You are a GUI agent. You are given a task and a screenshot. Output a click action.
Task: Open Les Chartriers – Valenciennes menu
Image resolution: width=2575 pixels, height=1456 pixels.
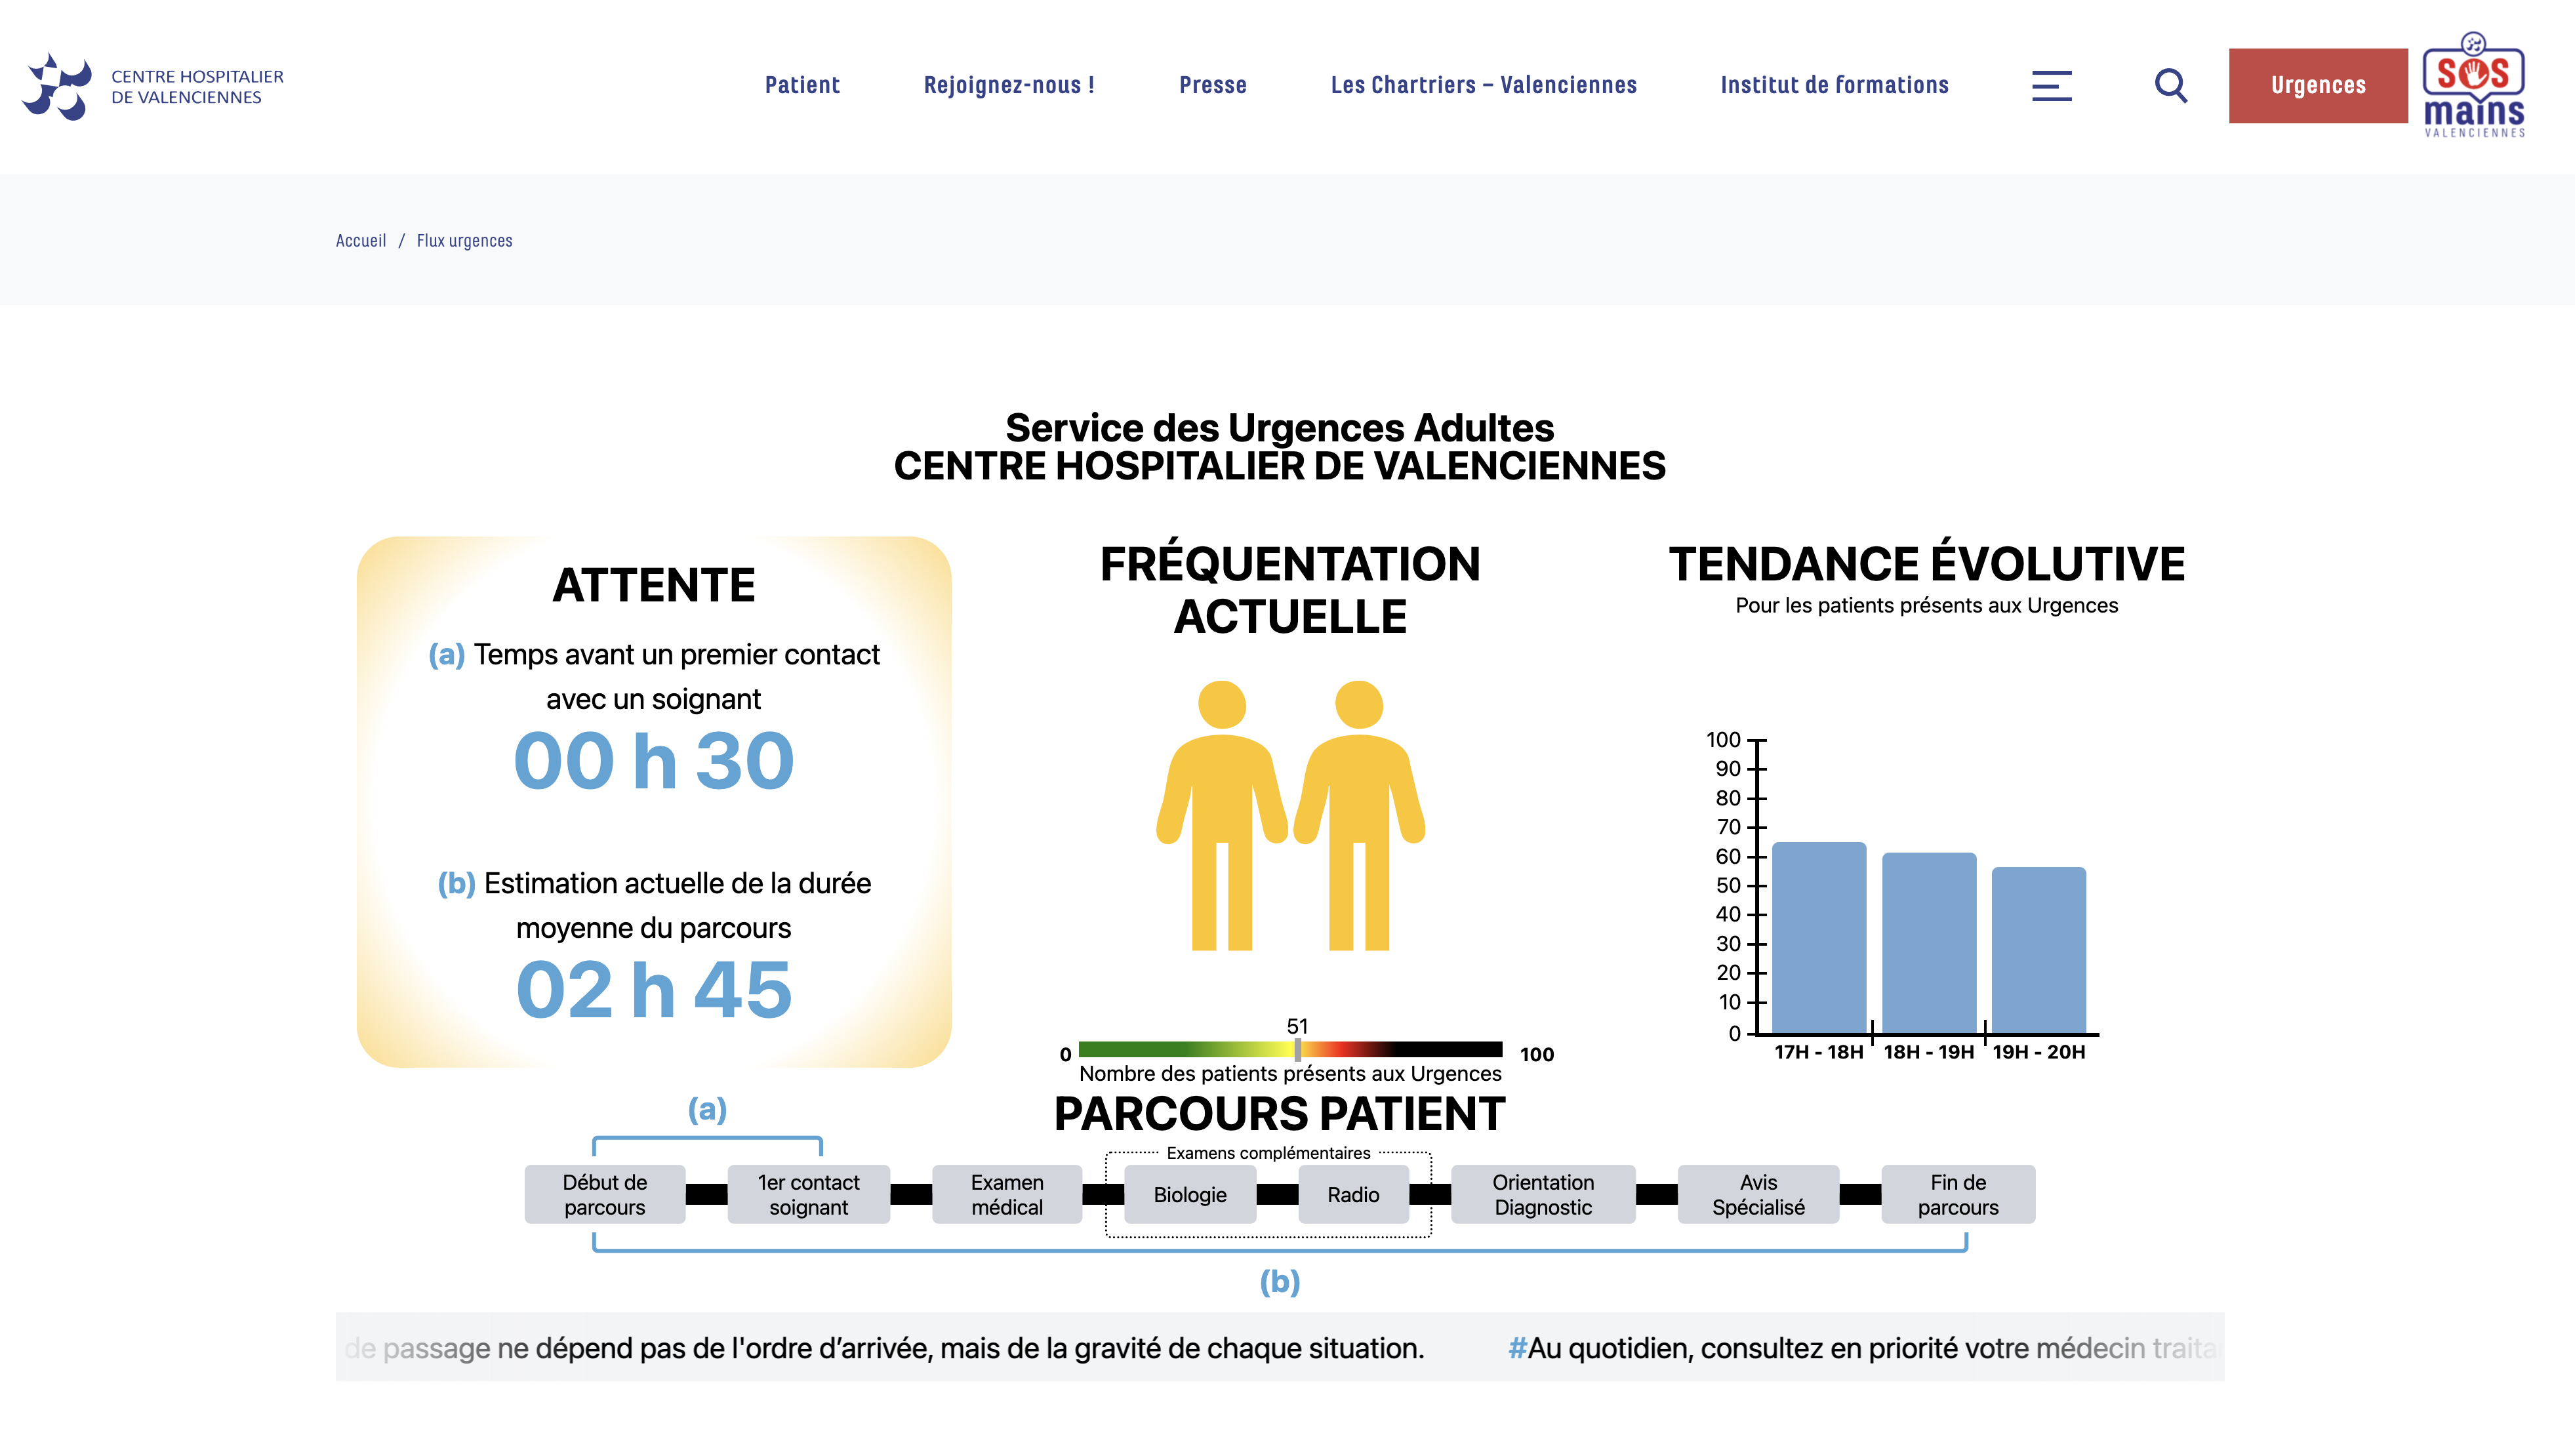pyautogui.click(x=1483, y=85)
